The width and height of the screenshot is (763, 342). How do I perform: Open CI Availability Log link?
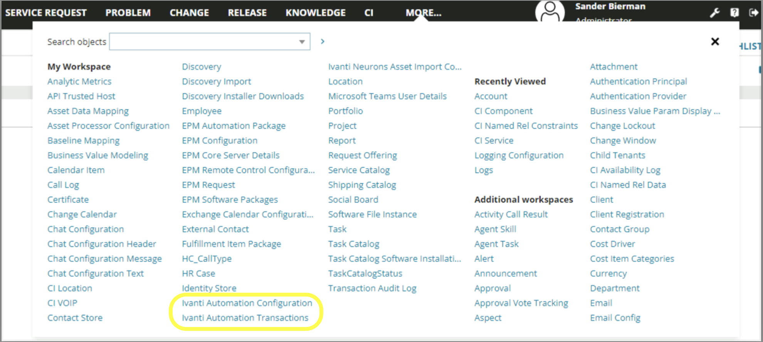tap(625, 170)
